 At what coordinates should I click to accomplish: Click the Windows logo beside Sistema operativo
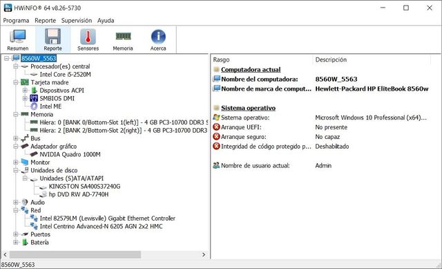[216, 118]
